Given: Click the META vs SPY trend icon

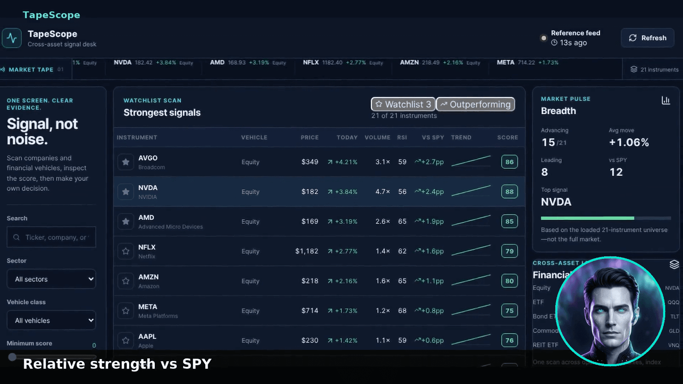Looking at the screenshot, I should [x=418, y=310].
